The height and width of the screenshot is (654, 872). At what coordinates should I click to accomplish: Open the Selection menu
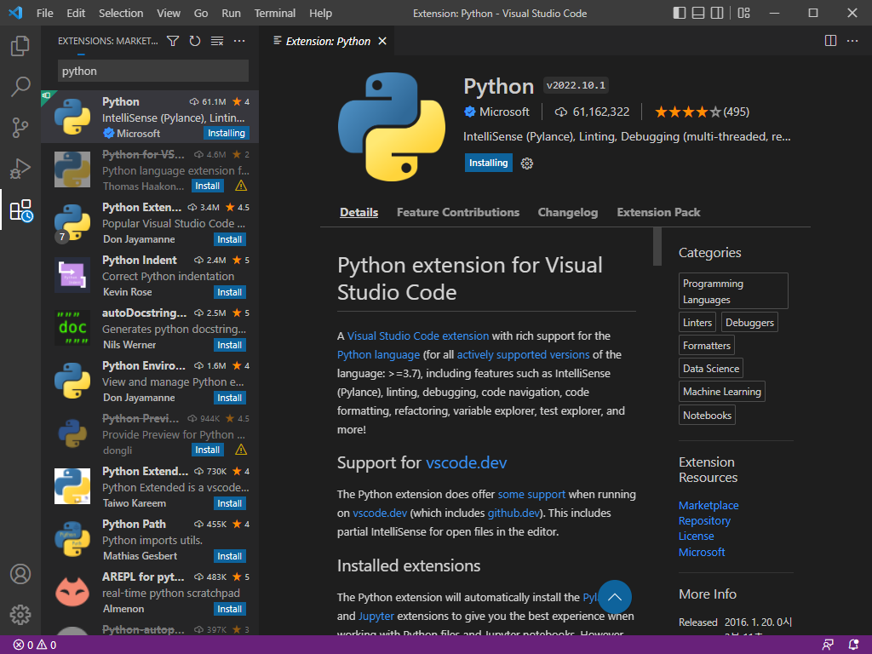pos(121,13)
